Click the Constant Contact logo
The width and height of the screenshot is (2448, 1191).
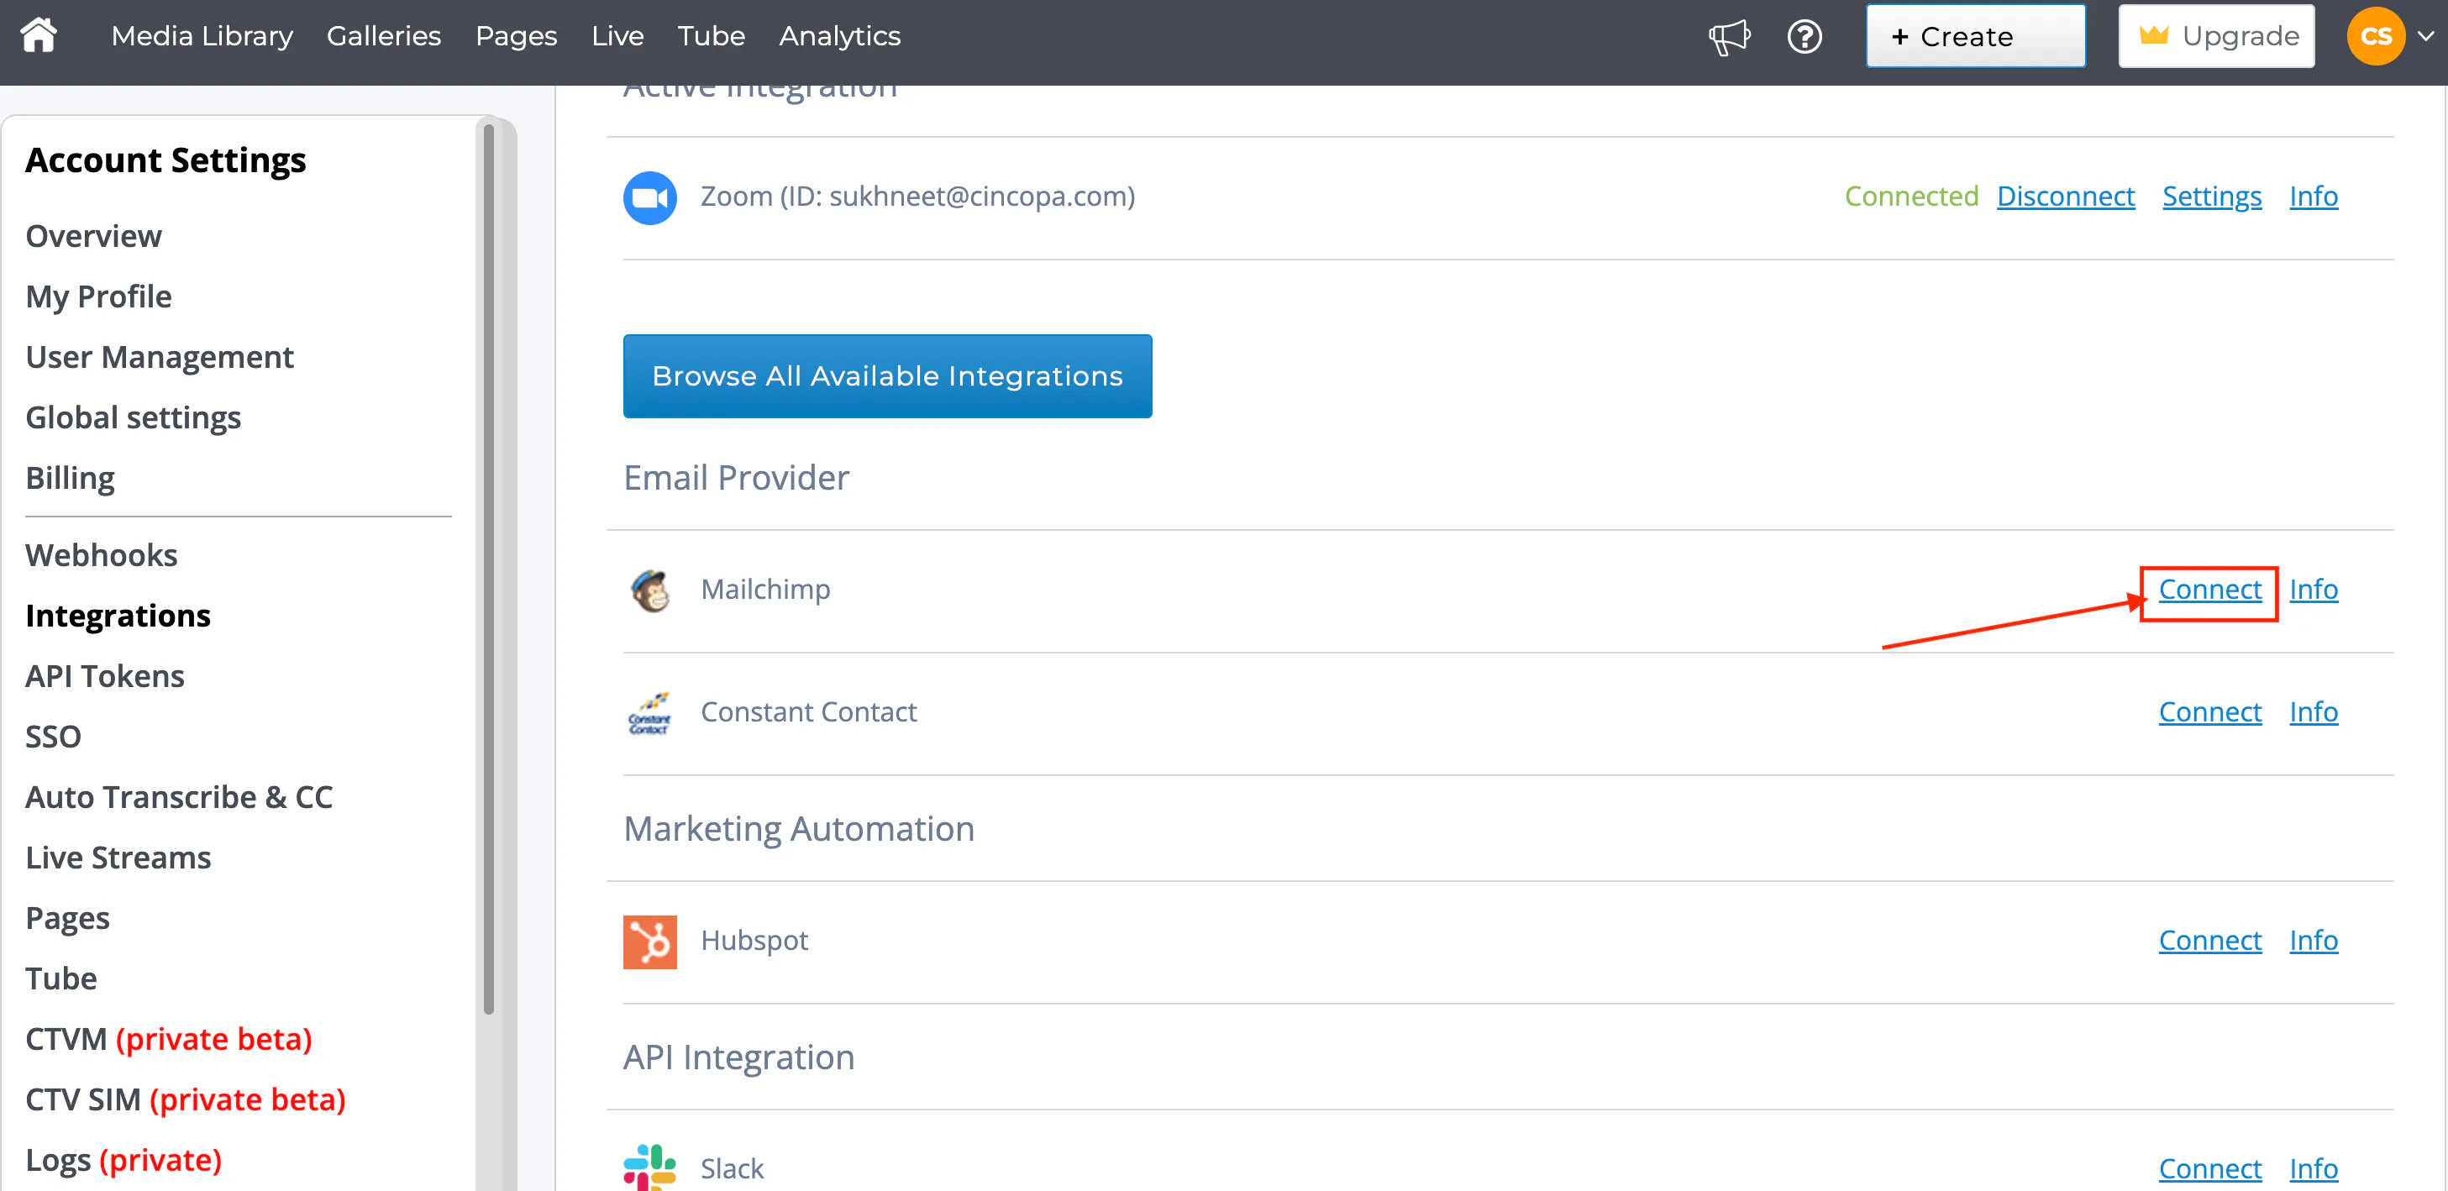point(650,712)
